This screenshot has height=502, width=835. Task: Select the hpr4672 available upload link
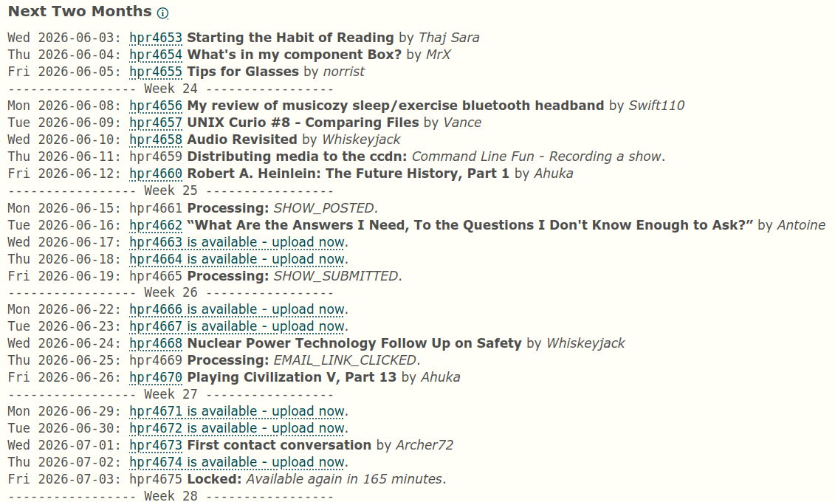(238, 429)
